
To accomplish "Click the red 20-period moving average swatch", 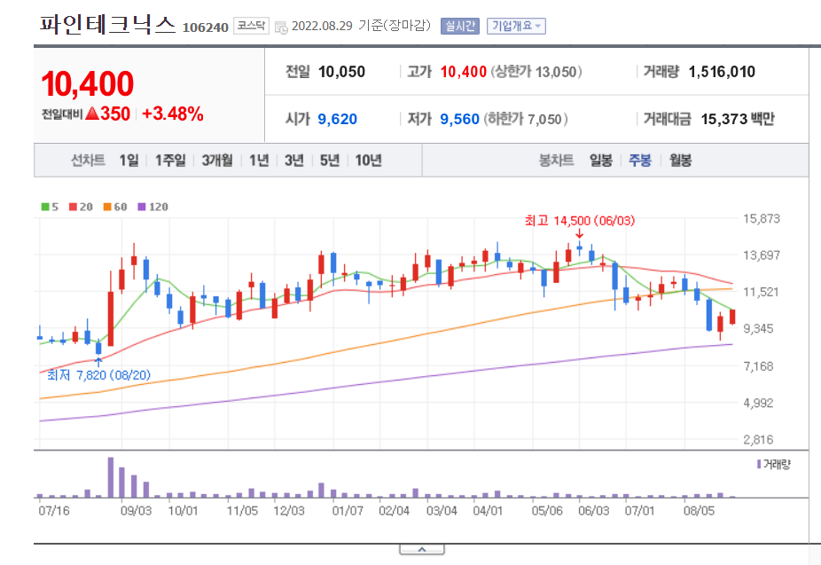I will coord(73,207).
